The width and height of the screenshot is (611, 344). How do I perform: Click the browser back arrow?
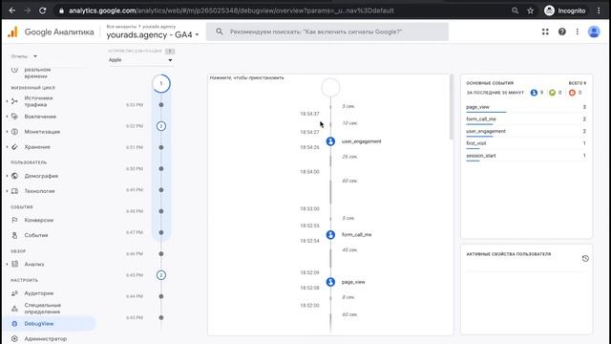pyautogui.click(x=12, y=11)
